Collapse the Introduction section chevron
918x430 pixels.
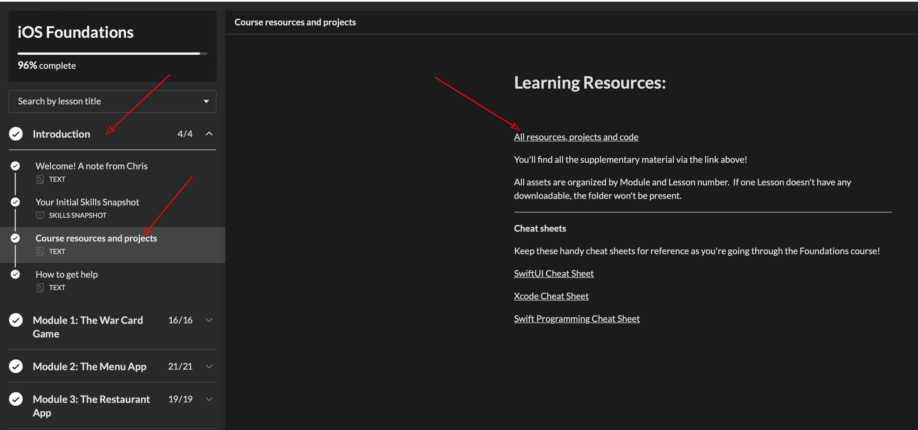209,134
